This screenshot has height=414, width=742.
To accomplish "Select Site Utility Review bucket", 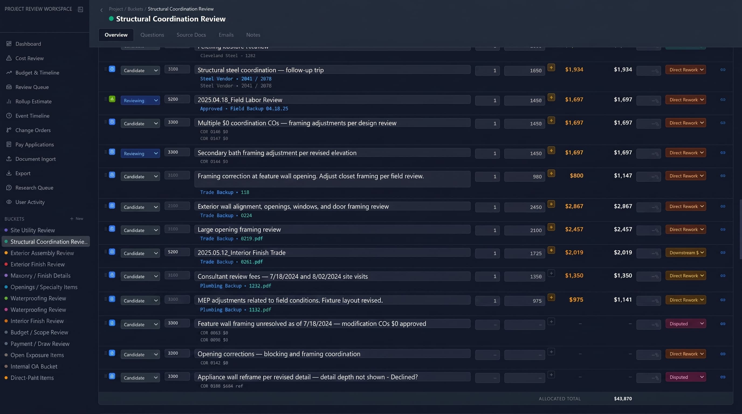I will click(x=33, y=230).
